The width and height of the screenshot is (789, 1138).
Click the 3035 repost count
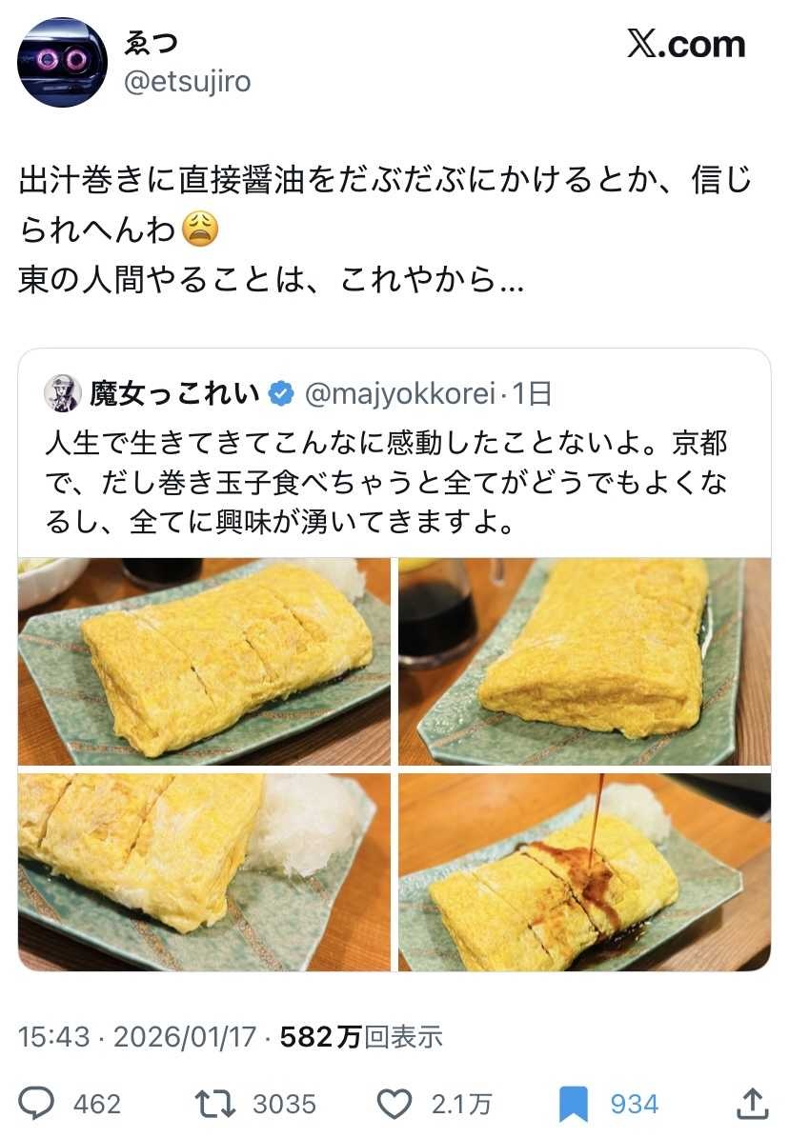(284, 1104)
